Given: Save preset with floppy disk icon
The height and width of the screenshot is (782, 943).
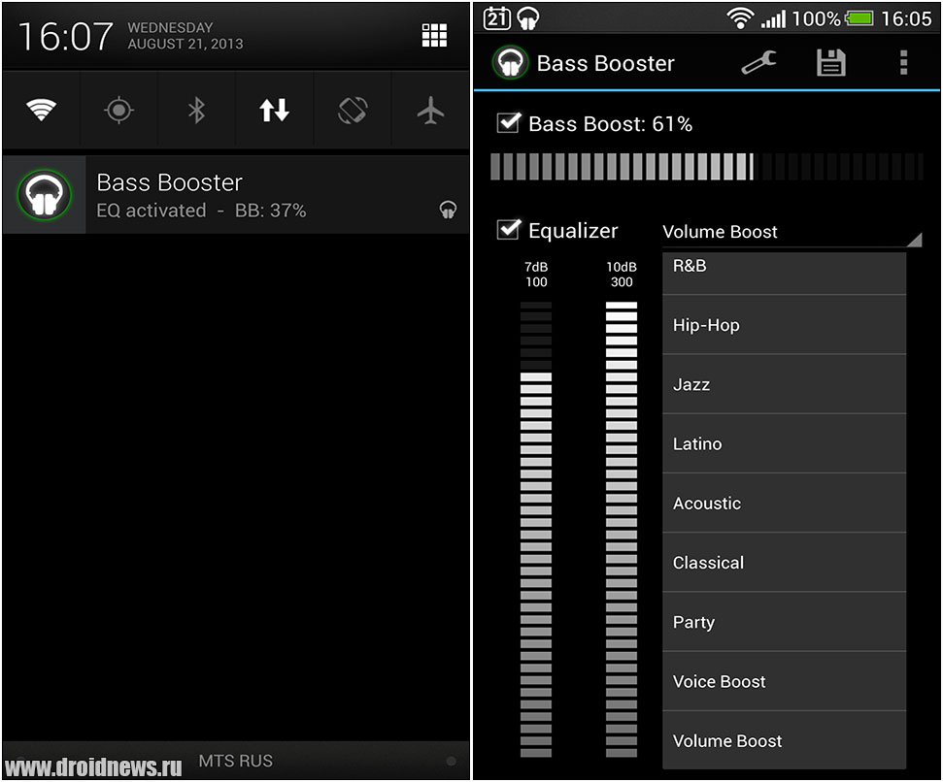Looking at the screenshot, I should coord(831,62).
